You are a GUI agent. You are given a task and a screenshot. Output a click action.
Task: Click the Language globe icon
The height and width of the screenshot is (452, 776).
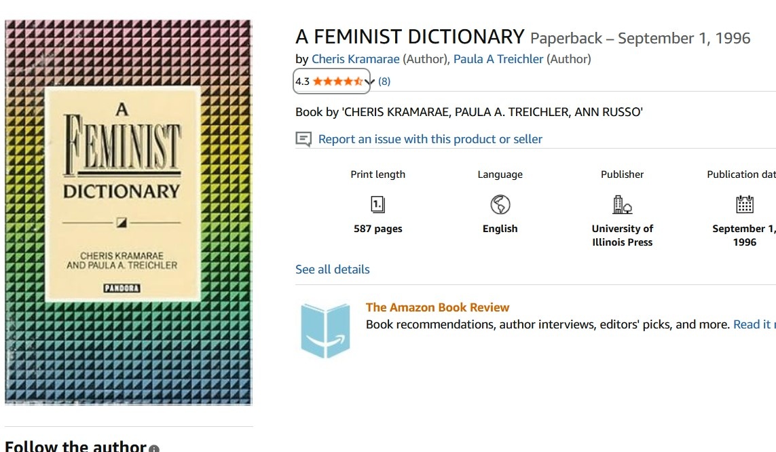pos(500,204)
